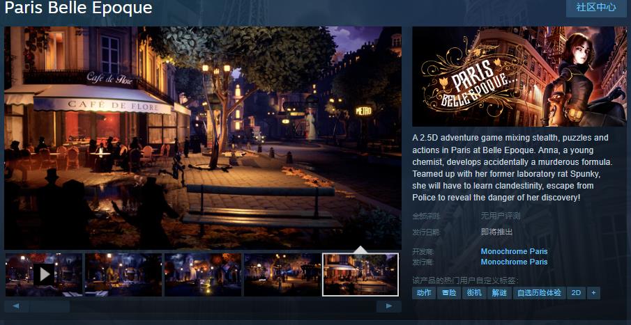The height and width of the screenshot is (325, 631).
Task: Select the fourth screenshot thumbnail
Action: point(282,274)
